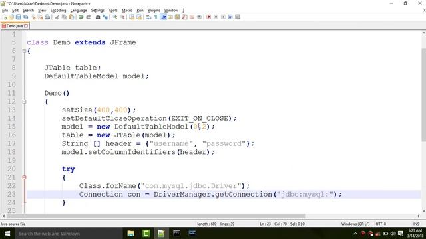This screenshot has height=239, width=426.
Task: Collapse the class block at line 6
Action: coord(24,51)
